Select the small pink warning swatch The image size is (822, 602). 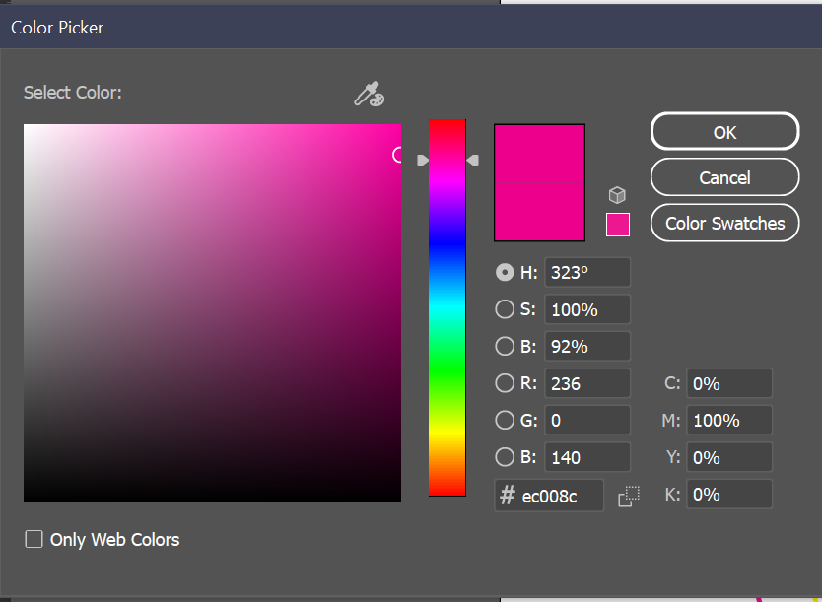(617, 225)
